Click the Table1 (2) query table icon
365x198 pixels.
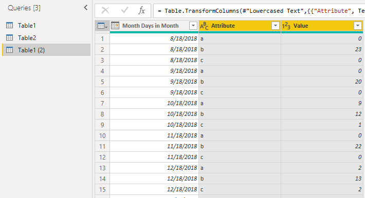point(10,50)
